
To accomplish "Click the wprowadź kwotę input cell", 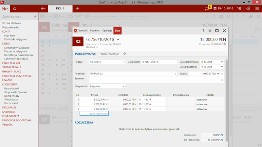I will click(x=94, y=113).
